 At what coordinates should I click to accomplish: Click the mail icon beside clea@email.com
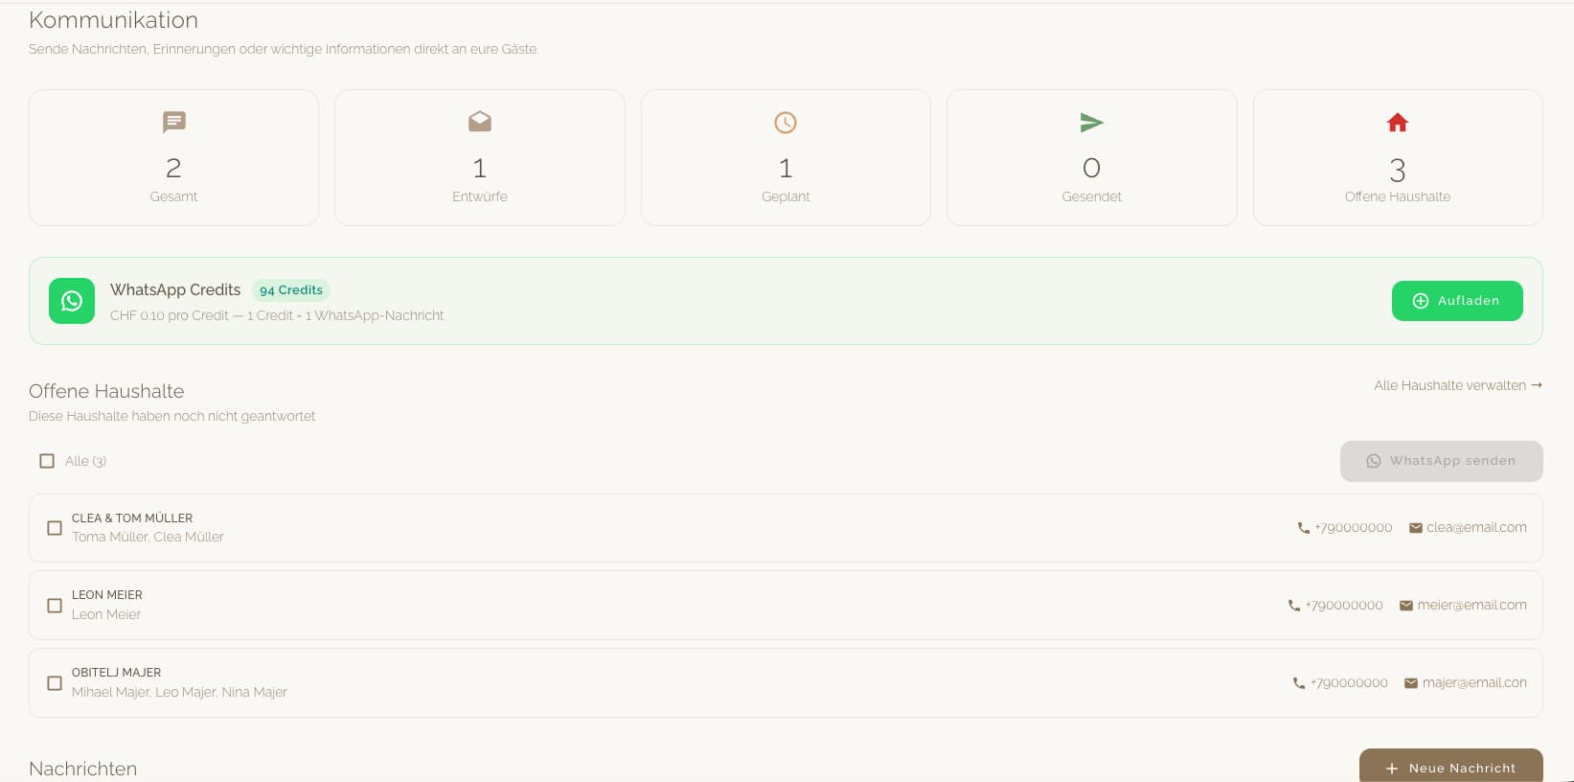(1415, 528)
